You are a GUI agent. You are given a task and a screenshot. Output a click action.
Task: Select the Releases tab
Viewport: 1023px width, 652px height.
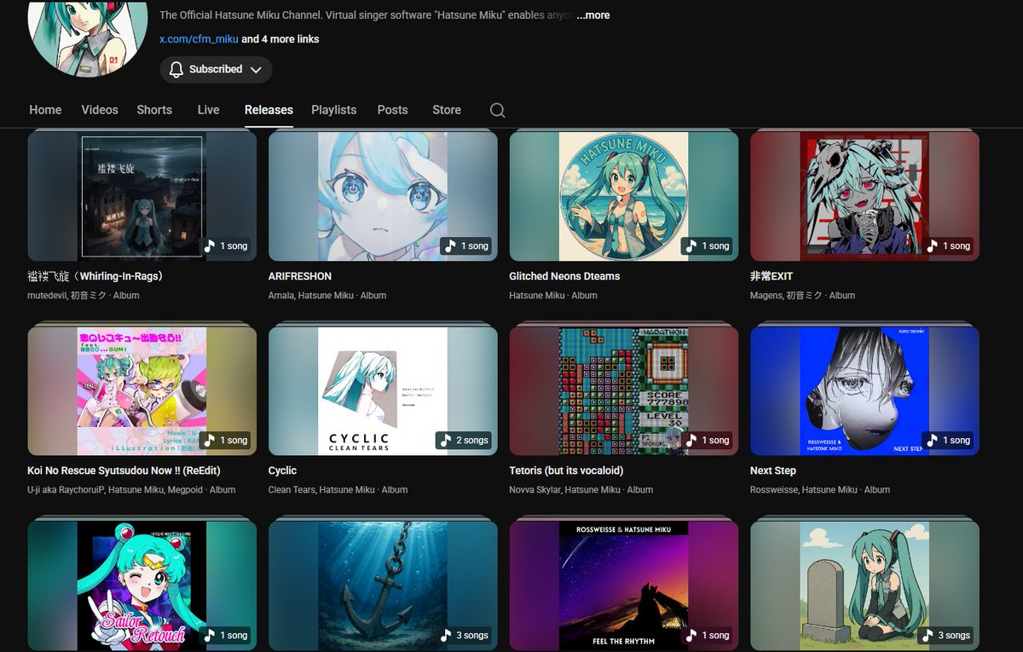[269, 110]
